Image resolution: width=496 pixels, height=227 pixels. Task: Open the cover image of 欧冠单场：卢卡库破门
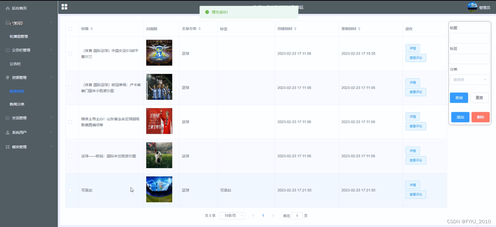159,87
